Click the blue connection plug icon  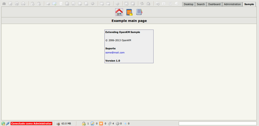[x=7, y=123]
